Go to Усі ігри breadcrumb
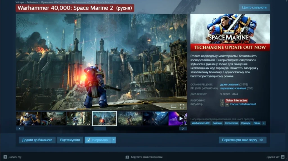This screenshot has height=161, width=288. (20, 2)
